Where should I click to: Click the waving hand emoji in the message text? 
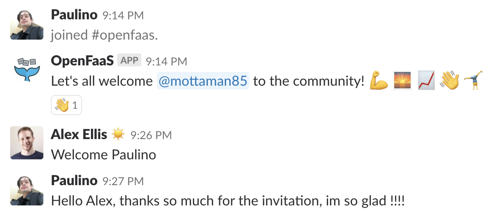450,81
